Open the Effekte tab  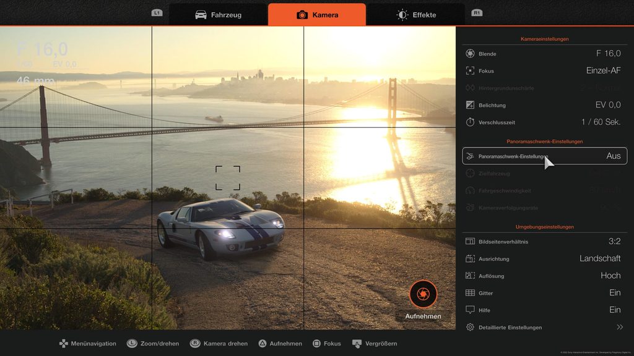[416, 15]
